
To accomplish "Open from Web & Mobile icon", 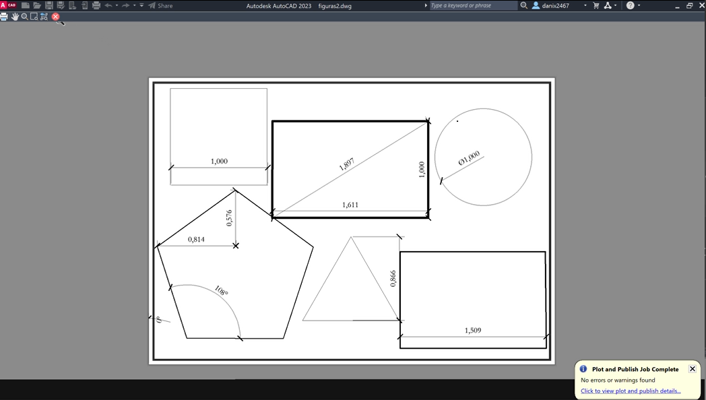I will 72,5.
